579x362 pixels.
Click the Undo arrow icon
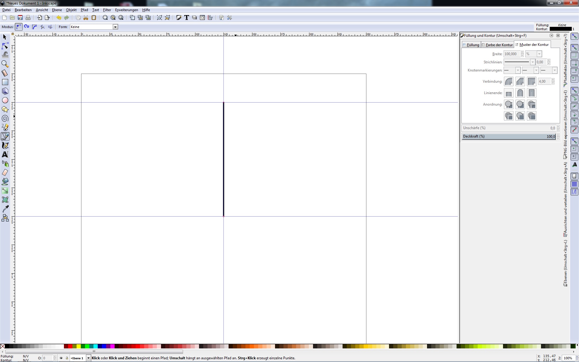click(x=59, y=18)
